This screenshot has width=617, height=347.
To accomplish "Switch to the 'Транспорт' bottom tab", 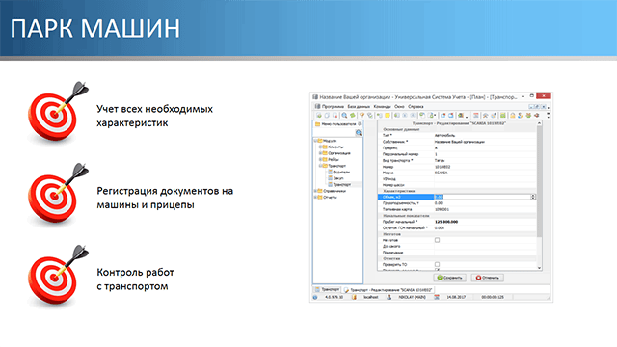I will [x=327, y=289].
